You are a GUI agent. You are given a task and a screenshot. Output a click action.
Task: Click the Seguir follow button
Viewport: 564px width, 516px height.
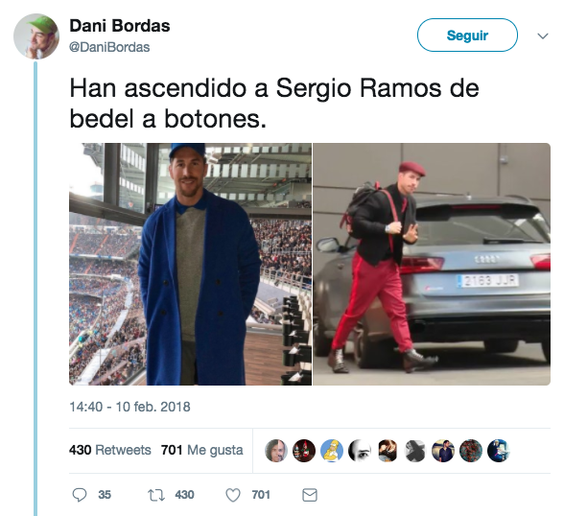[x=467, y=35]
